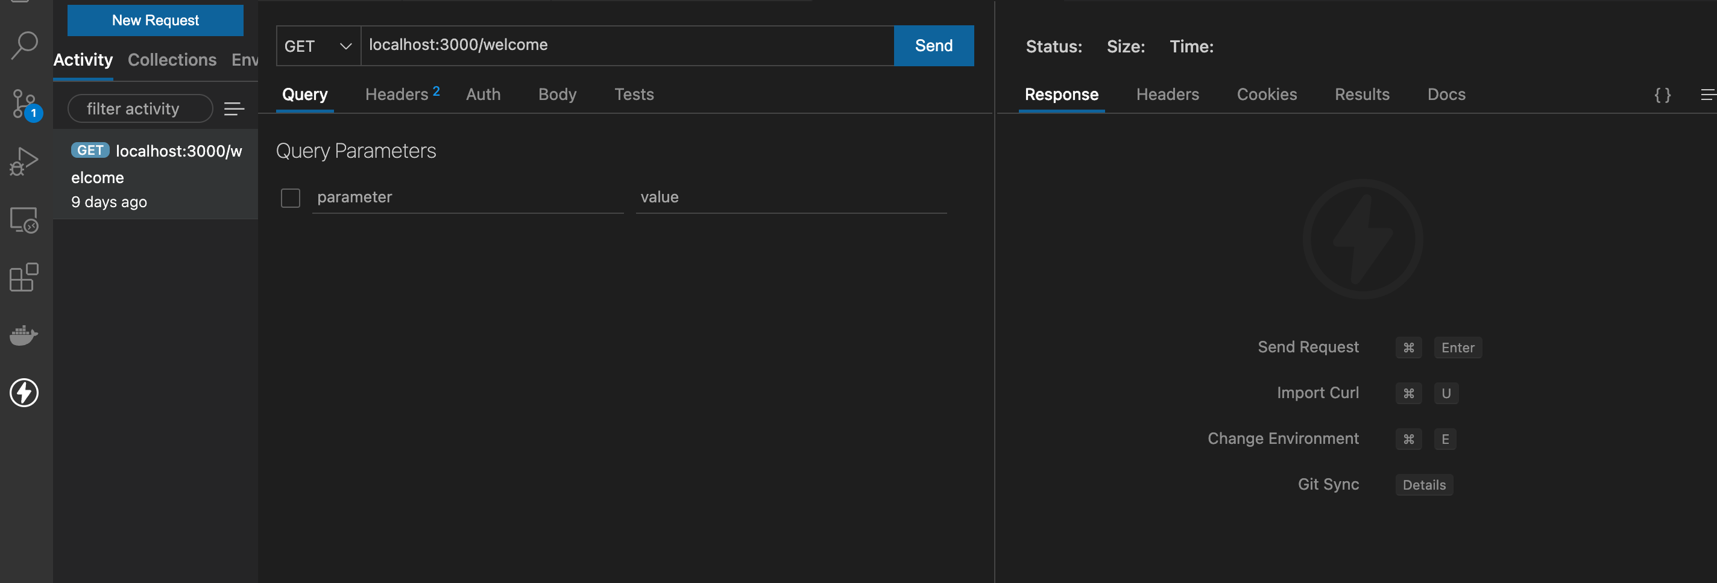Click the Change Environment shortcut label
This screenshot has height=583, width=1717.
[x=1282, y=439]
